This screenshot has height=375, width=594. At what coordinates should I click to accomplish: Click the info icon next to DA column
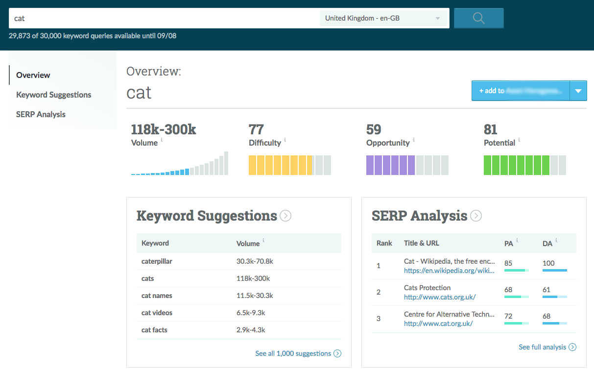click(x=556, y=241)
